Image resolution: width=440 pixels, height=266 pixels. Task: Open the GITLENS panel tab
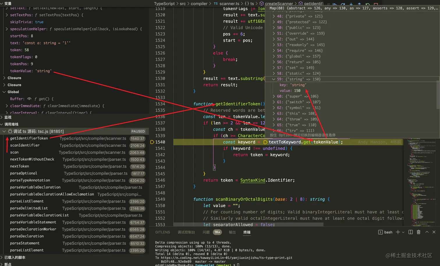(x=162, y=232)
